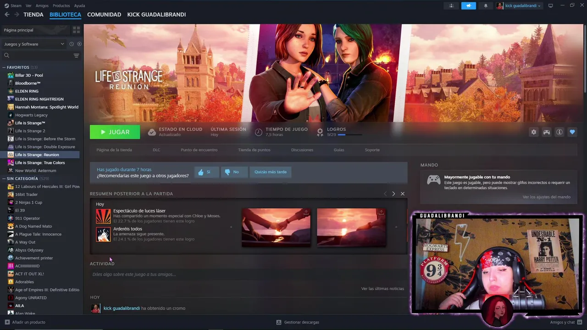Go to the Tienda tab
The width and height of the screenshot is (587, 330).
[33, 15]
